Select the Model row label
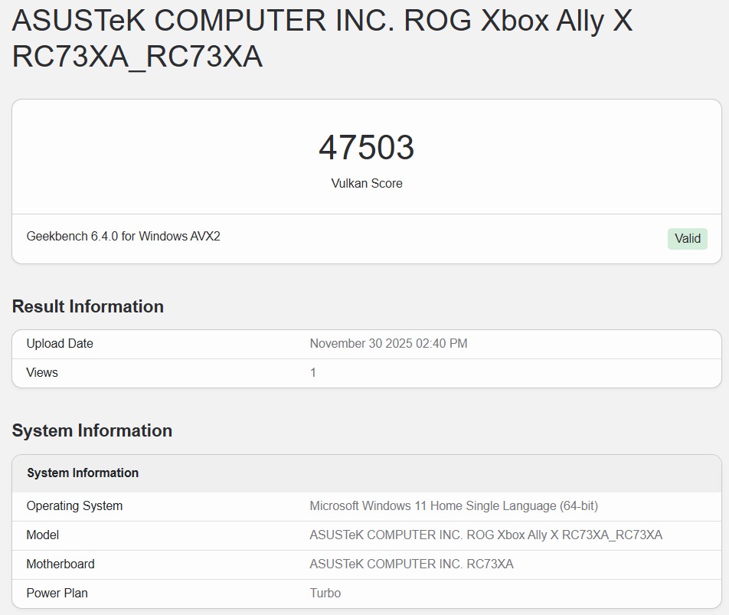Screen dimensions: 729x615 pyautogui.click(x=43, y=535)
